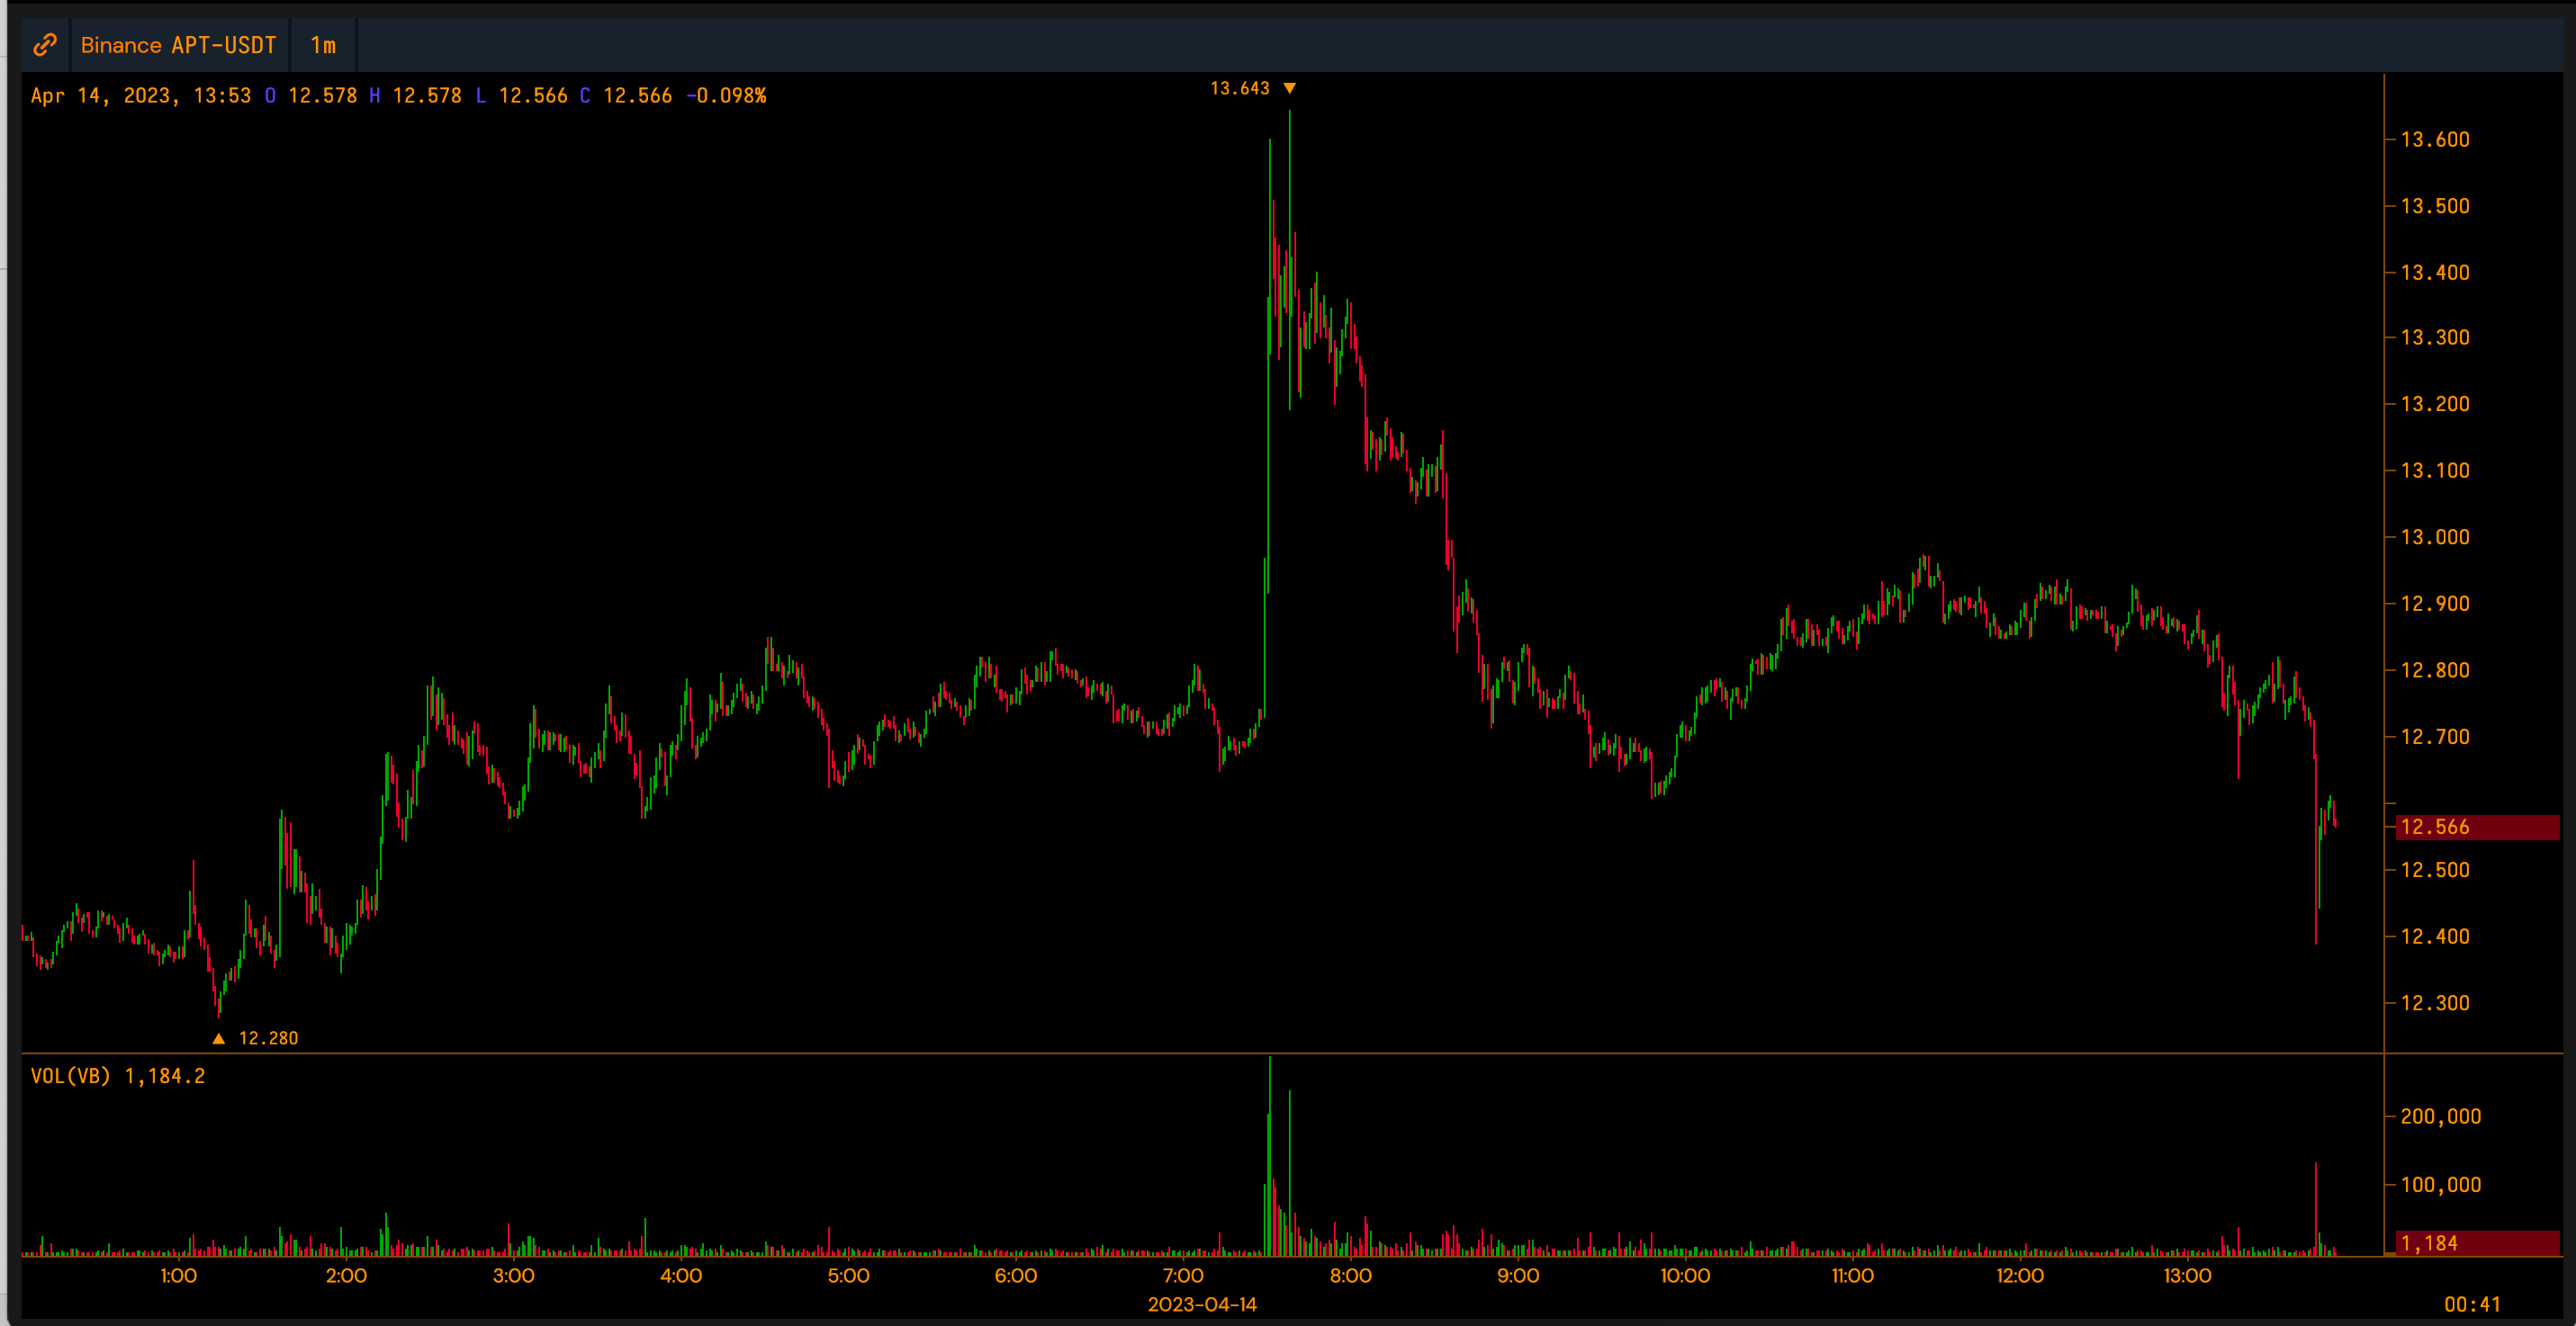
Task: Open the 1m interval selector
Action: [323, 45]
